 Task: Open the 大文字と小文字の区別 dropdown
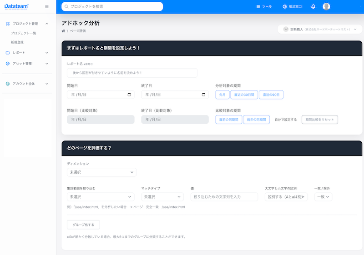point(286,197)
